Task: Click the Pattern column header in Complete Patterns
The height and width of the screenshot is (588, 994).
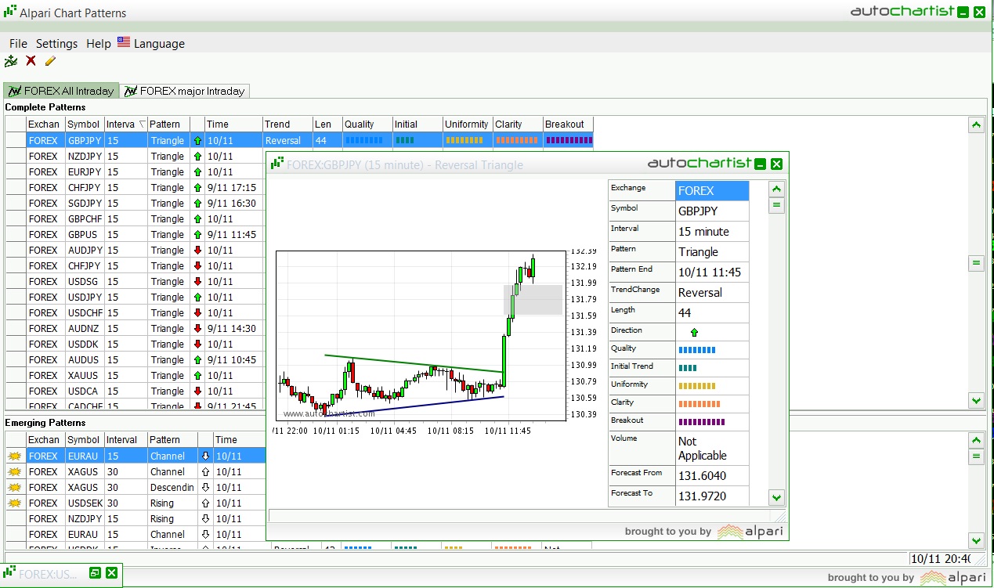Action: 168,124
